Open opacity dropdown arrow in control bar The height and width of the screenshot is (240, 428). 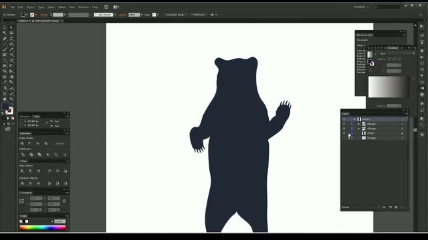142,15
